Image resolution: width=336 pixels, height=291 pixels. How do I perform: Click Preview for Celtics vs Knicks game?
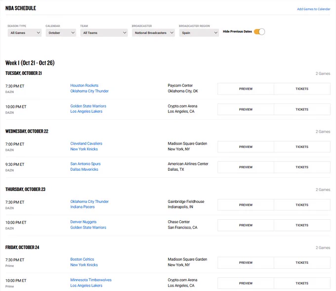[x=246, y=263]
